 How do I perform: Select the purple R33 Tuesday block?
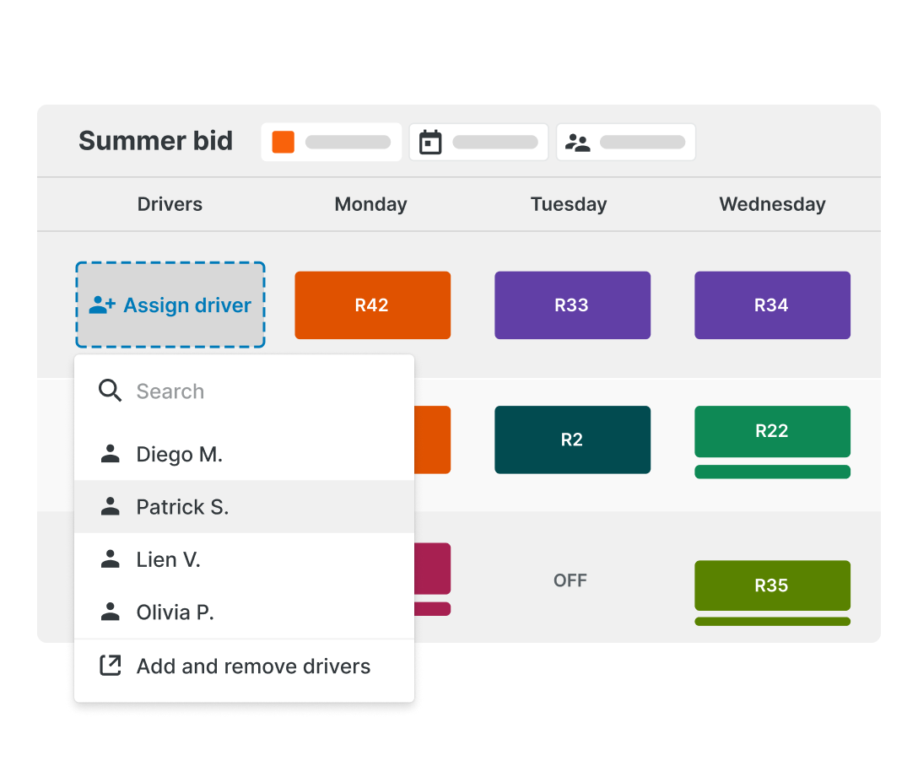point(572,305)
